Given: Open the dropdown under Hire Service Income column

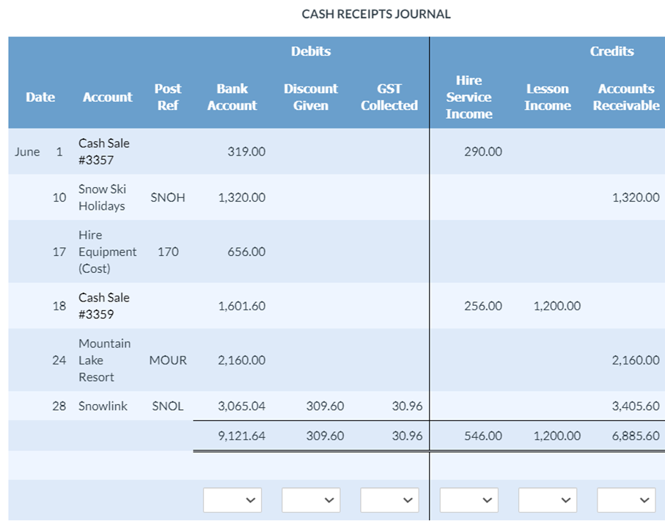Looking at the screenshot, I should (469, 499).
